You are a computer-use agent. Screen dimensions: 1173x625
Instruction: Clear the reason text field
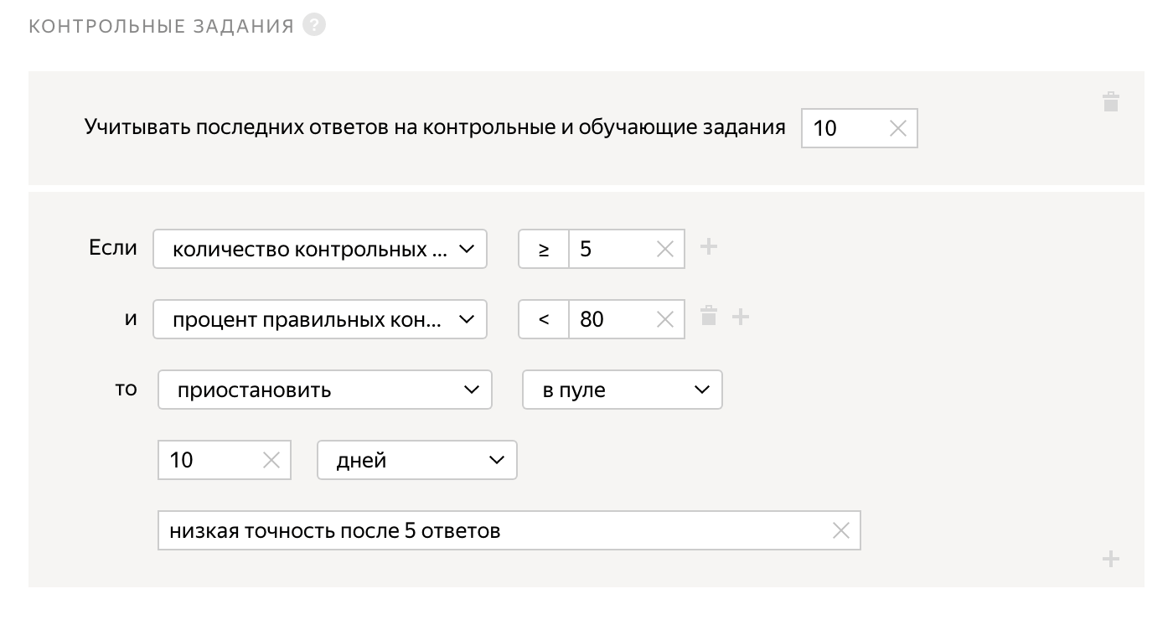pos(840,530)
